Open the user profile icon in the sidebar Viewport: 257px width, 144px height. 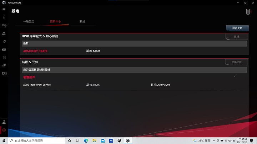coord(4,122)
